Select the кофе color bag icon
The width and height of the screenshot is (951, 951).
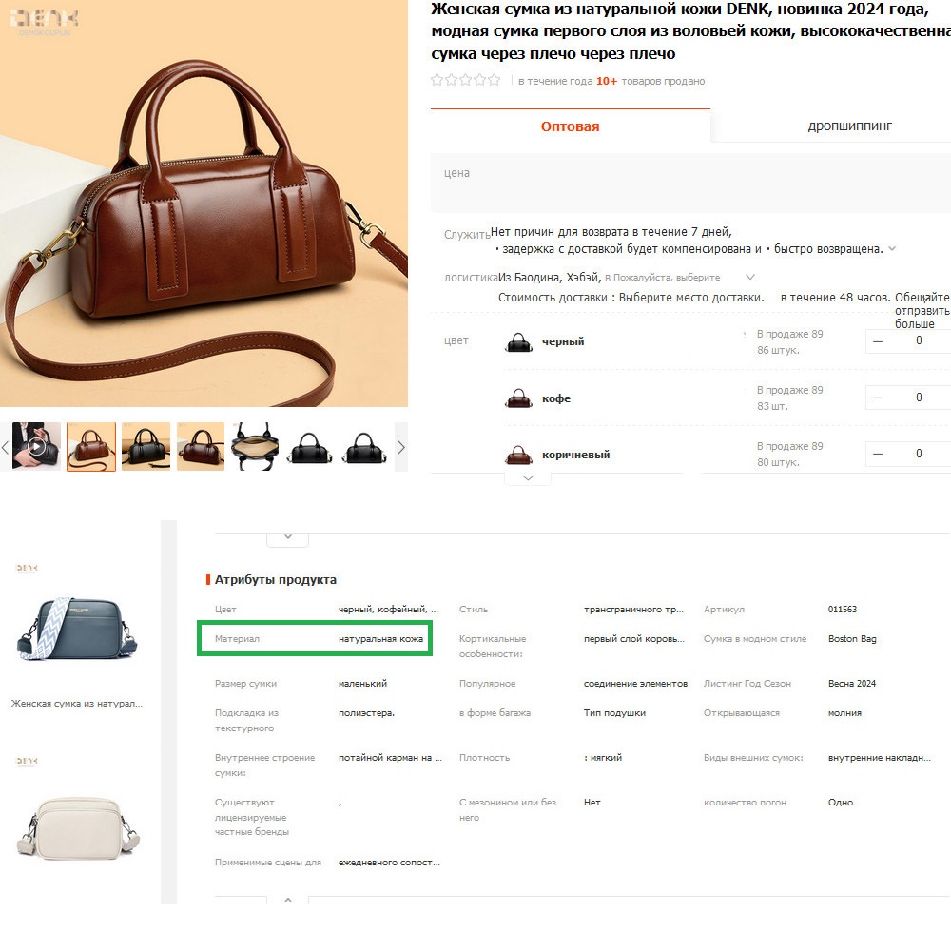coord(519,398)
